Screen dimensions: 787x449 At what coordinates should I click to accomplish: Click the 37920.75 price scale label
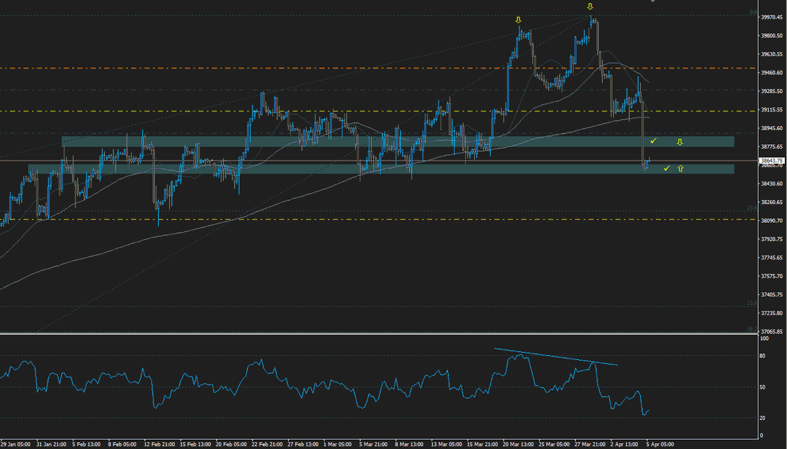pyautogui.click(x=771, y=239)
